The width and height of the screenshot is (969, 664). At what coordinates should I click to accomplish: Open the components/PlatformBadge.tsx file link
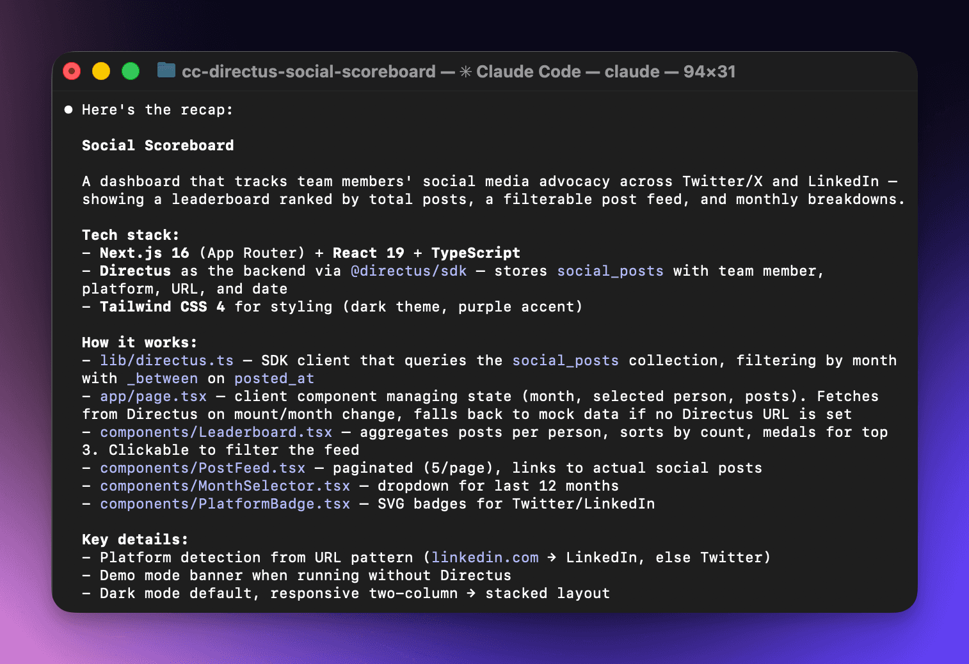click(x=225, y=504)
